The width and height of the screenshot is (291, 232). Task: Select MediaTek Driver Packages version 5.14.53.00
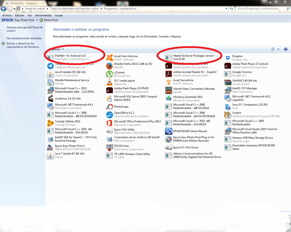click(190, 57)
